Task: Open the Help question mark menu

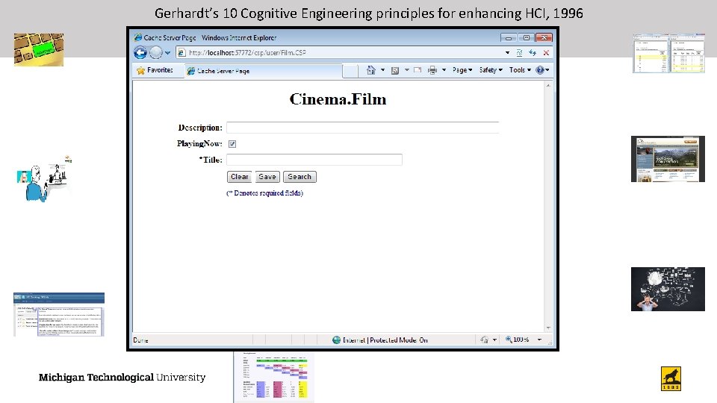Action: 542,70
